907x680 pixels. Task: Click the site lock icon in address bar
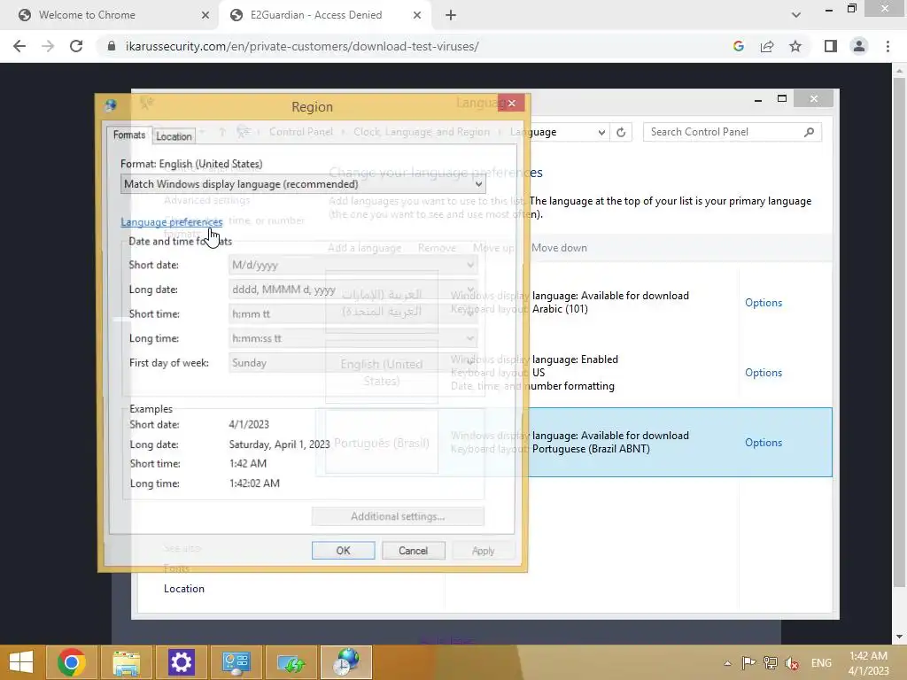tap(112, 46)
